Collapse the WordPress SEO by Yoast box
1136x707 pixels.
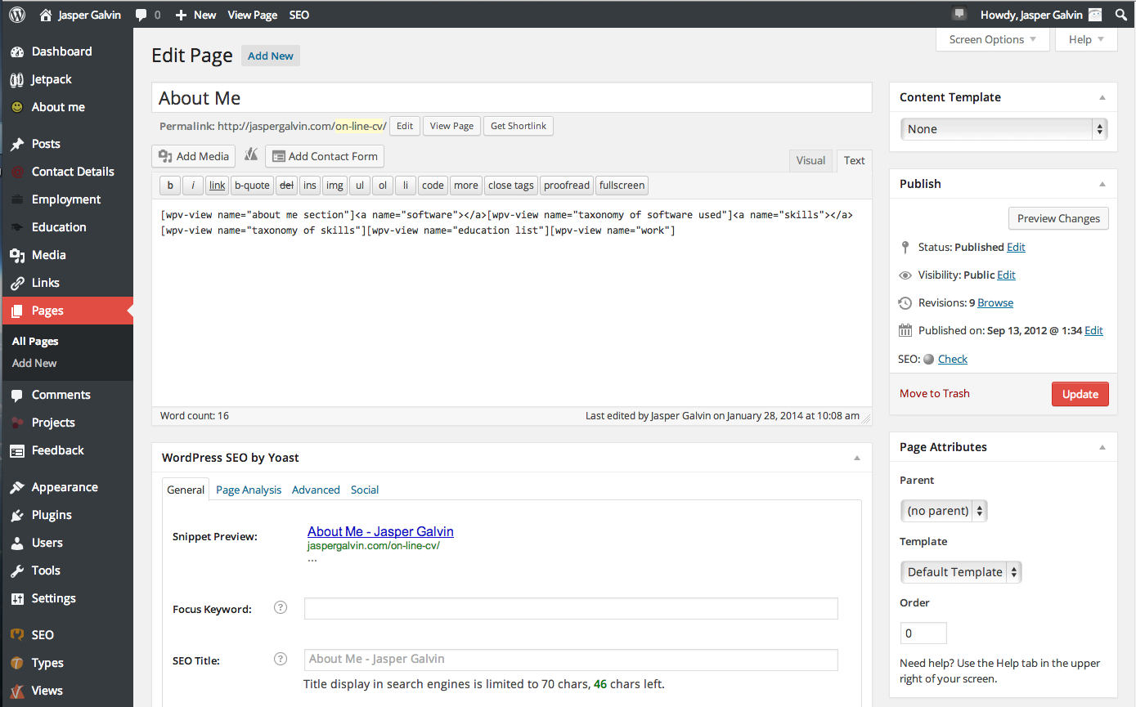857,458
